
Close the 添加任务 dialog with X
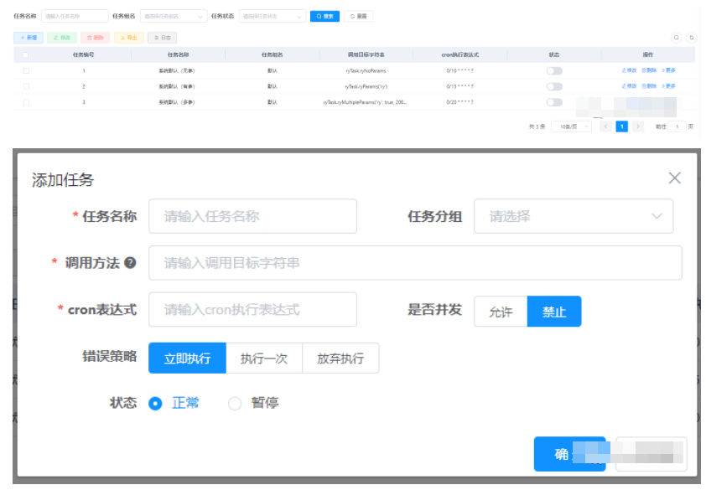point(674,178)
